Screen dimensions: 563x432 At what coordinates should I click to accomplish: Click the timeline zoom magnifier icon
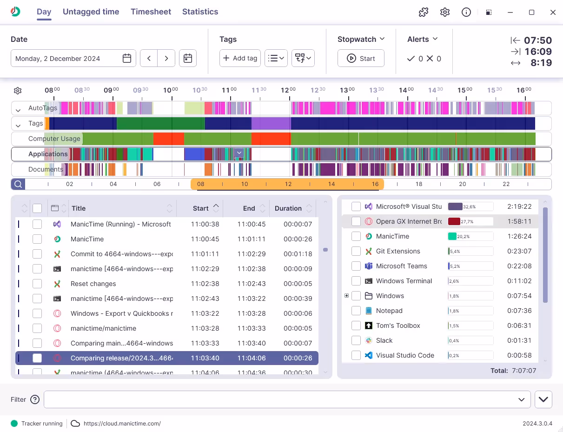(x=18, y=184)
